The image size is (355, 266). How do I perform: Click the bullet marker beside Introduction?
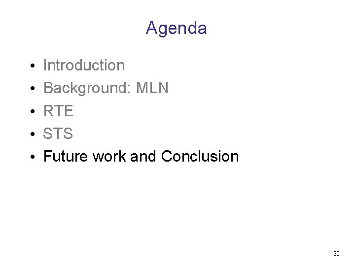pyautogui.click(x=32, y=66)
